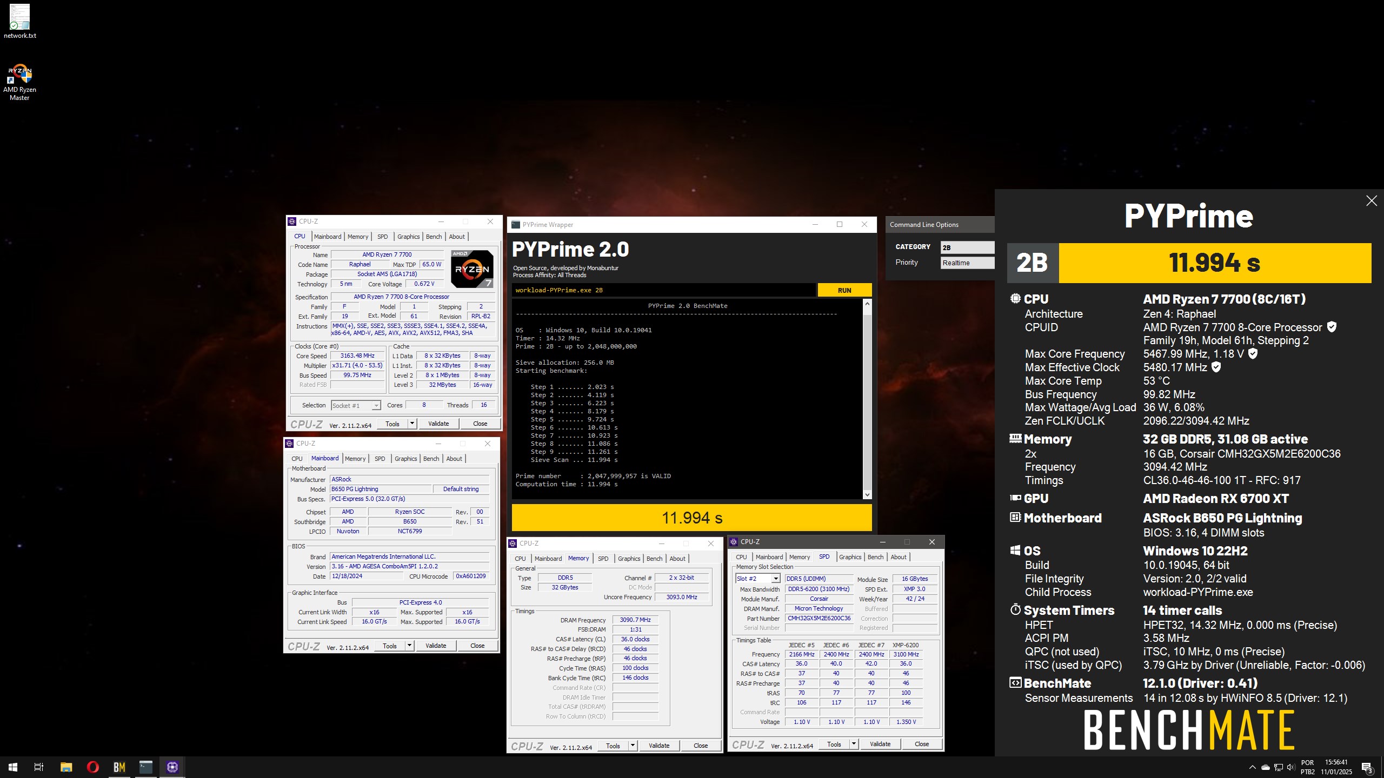
Task: Click CPU-Z CPU window title icon
Action: [x=292, y=222]
